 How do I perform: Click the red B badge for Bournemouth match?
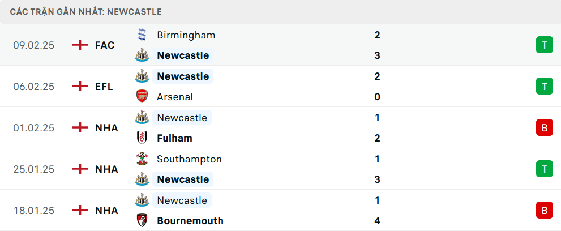tap(544, 211)
